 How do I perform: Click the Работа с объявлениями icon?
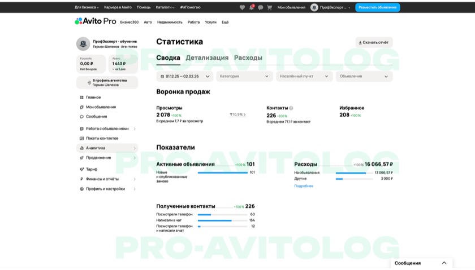click(81, 129)
